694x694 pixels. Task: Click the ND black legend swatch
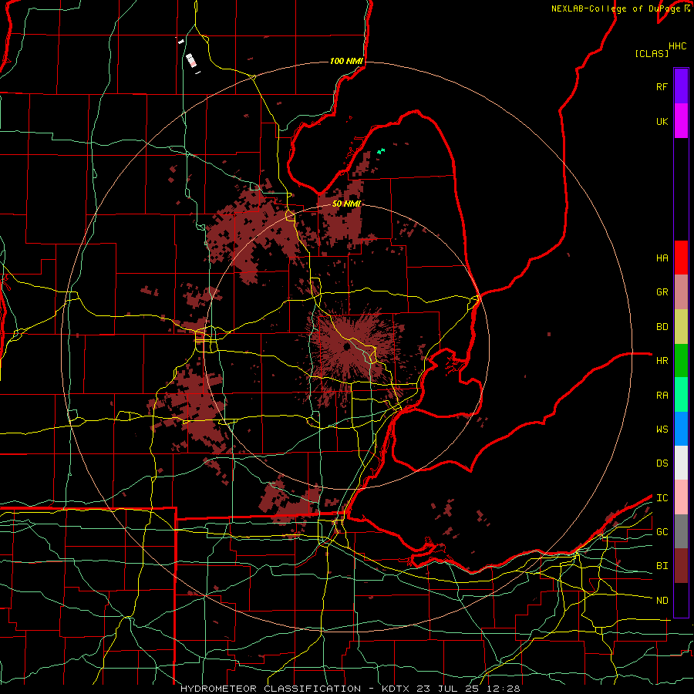(681, 600)
